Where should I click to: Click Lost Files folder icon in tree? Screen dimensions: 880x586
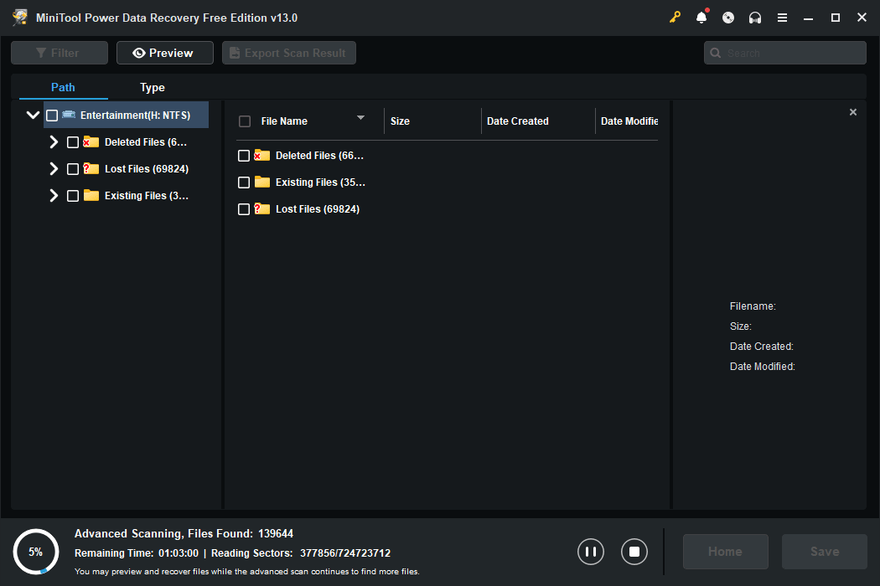(91, 169)
